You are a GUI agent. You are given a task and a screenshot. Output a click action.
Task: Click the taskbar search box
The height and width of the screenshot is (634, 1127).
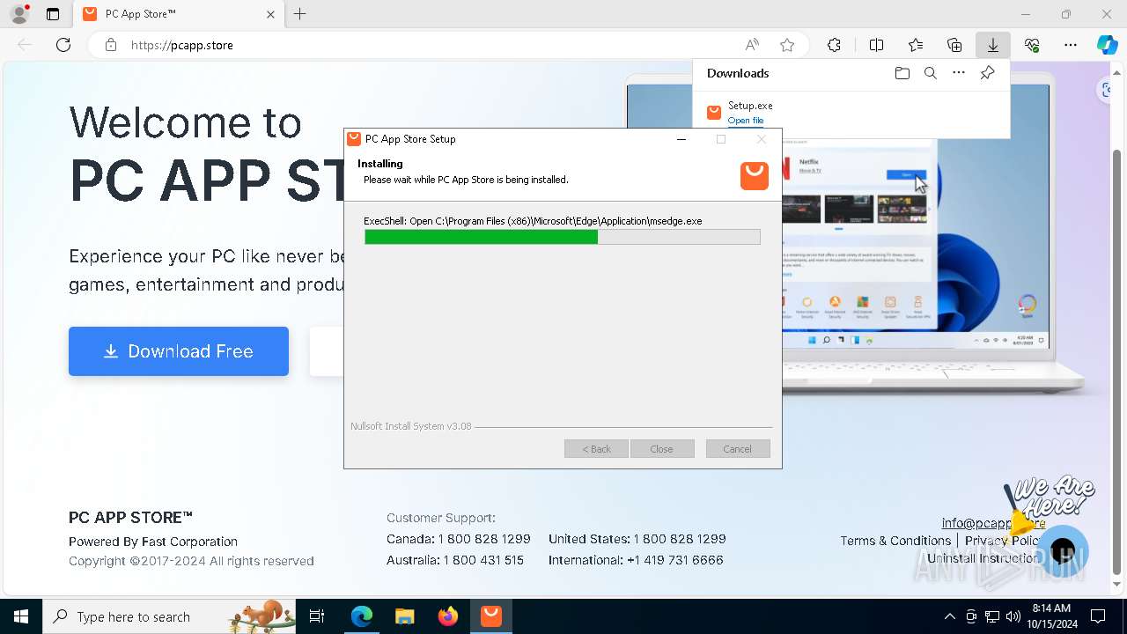coord(170,616)
